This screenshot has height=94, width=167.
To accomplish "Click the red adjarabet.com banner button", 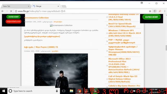I will click(14, 21).
